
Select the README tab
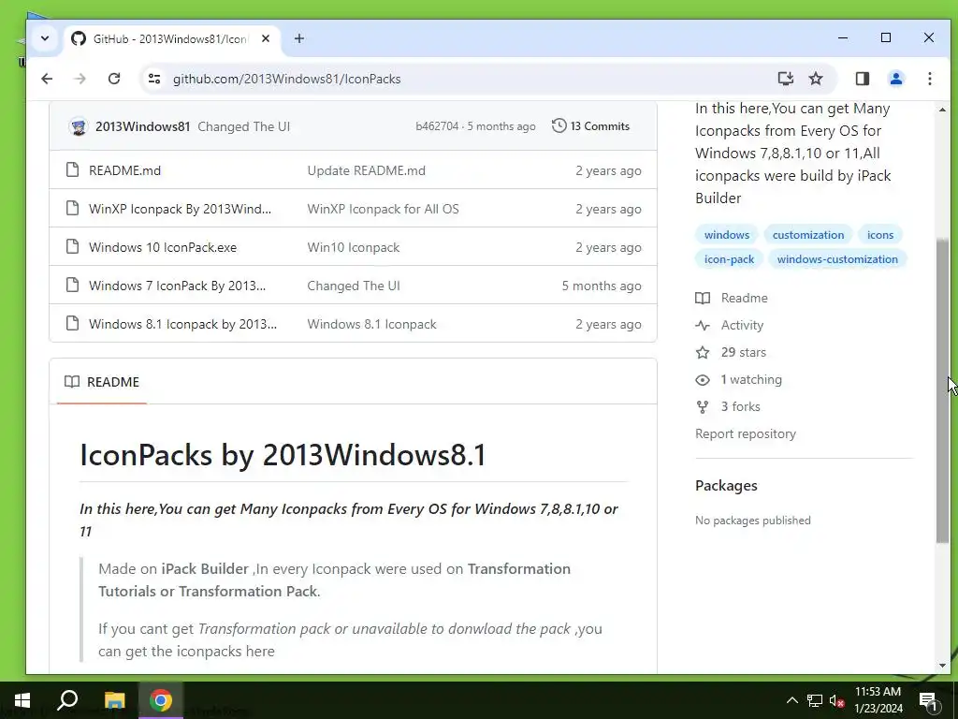coord(102,382)
